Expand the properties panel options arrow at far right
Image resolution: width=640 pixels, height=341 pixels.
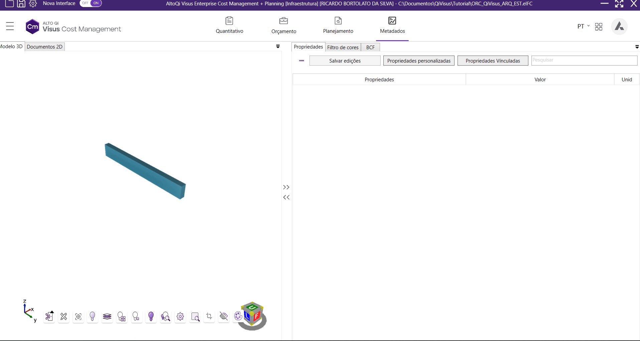tap(637, 47)
